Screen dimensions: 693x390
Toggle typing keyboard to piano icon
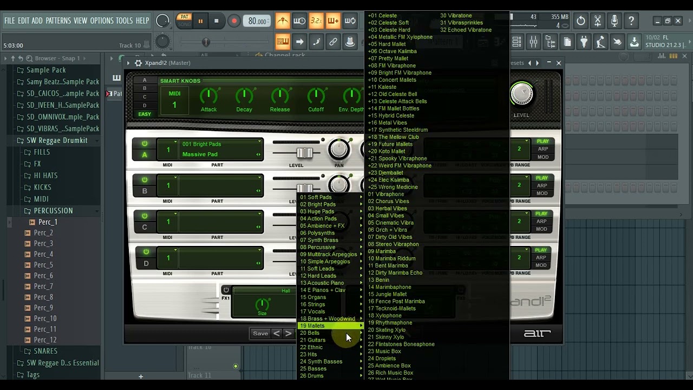coord(283,42)
